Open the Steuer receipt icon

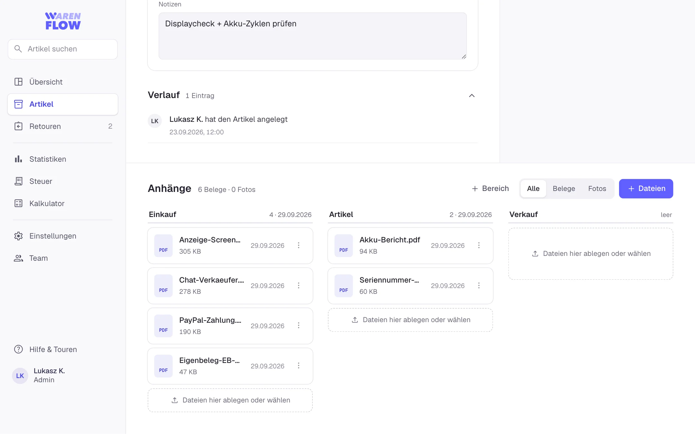(x=18, y=181)
